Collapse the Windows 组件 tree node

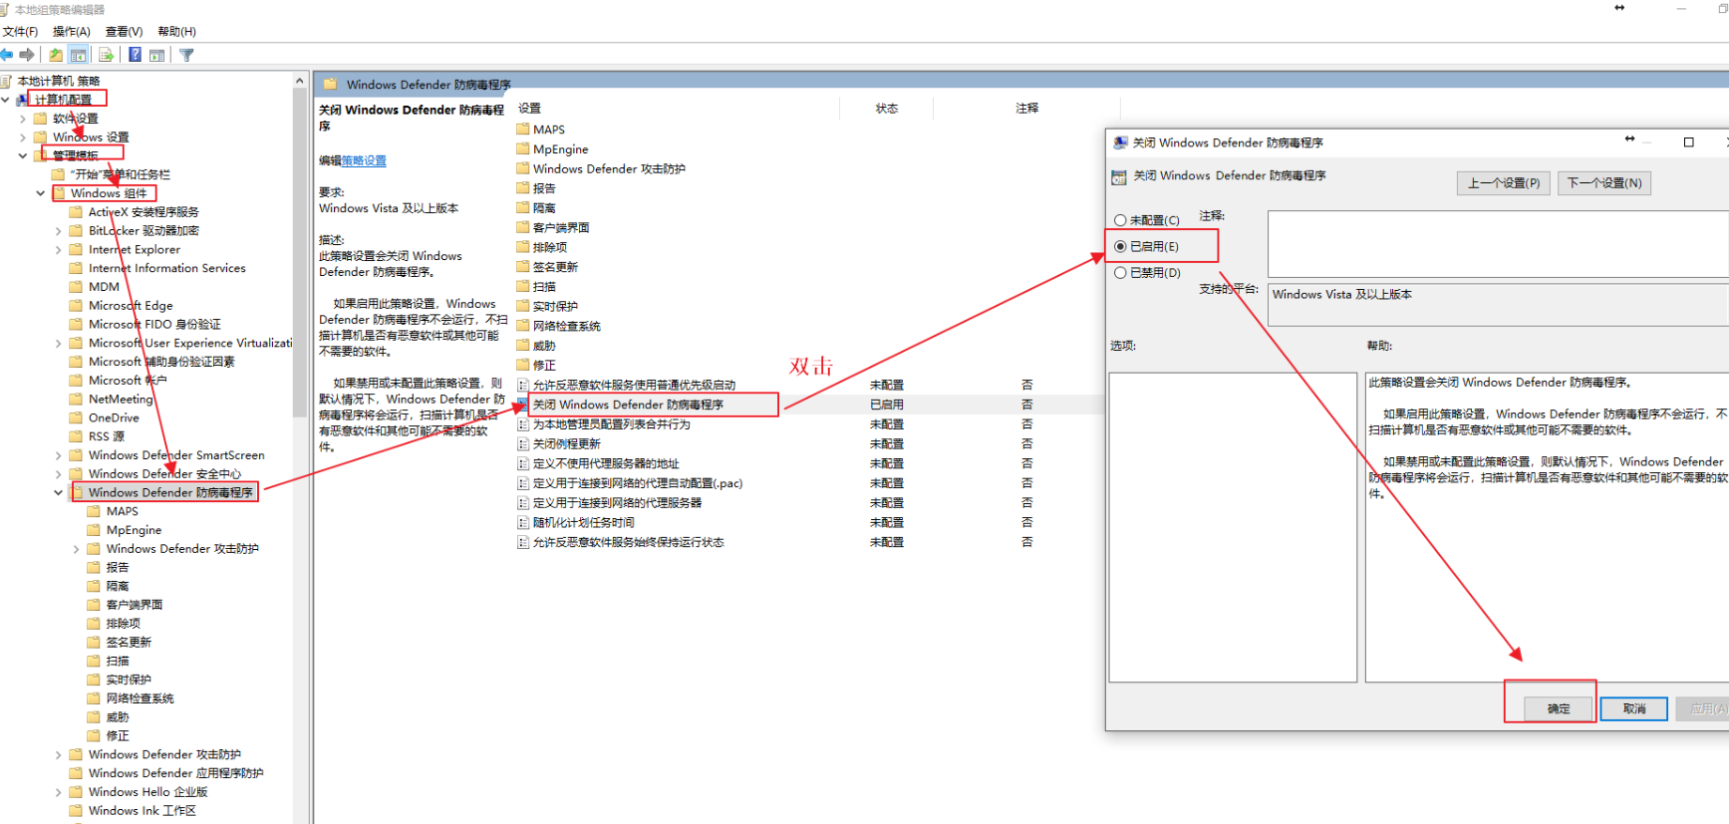pyautogui.click(x=41, y=193)
